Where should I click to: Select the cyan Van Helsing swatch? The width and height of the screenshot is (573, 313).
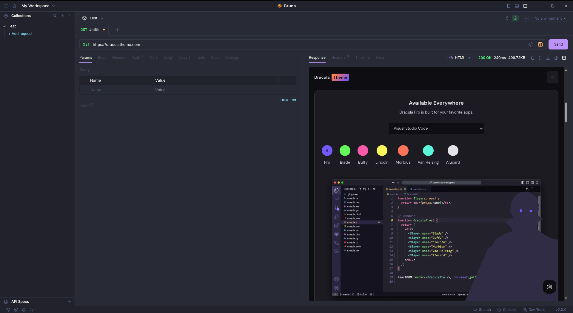point(428,151)
